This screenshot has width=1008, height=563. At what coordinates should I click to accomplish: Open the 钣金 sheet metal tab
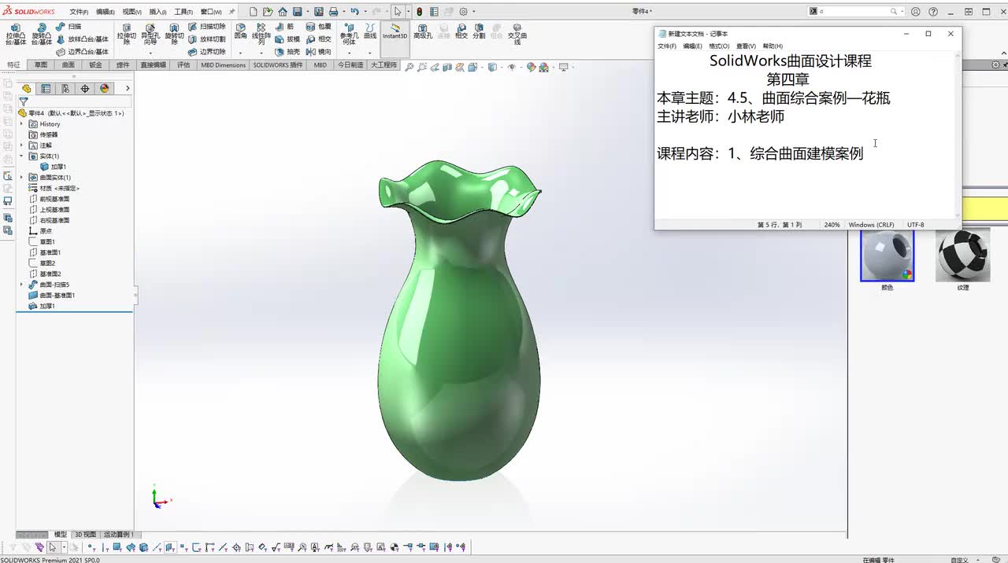pos(95,65)
